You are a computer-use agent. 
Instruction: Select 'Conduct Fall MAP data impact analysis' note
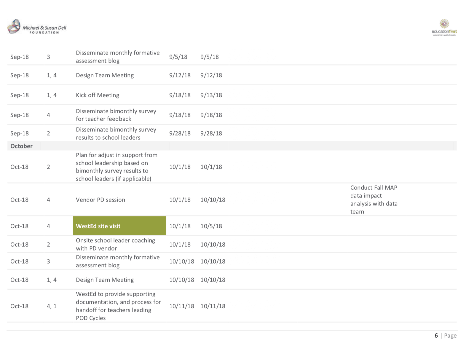pos(374,199)
